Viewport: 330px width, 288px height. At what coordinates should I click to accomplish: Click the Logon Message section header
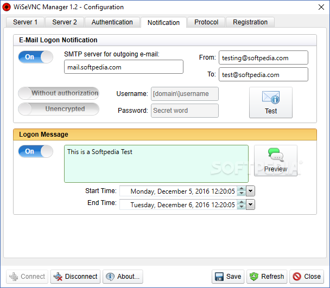click(165, 135)
